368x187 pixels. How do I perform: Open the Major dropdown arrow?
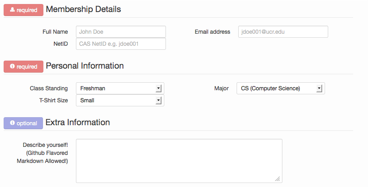(x=319, y=88)
